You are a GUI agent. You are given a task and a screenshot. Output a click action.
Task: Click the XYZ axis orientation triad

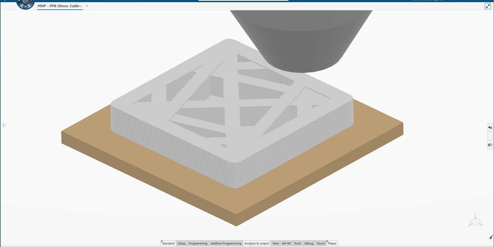pos(475,221)
